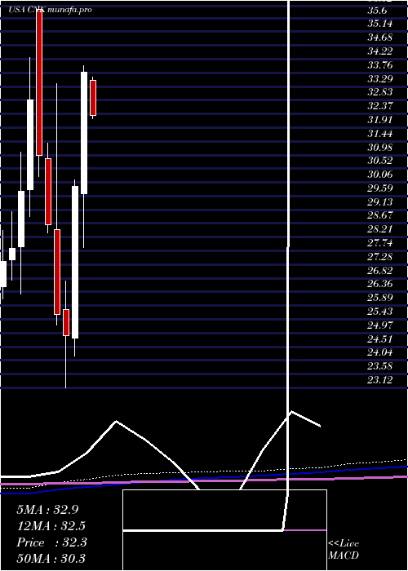Click the 33.29 price axis label
Image resolution: width=408 pixels, height=571 pixels.
pos(380,79)
